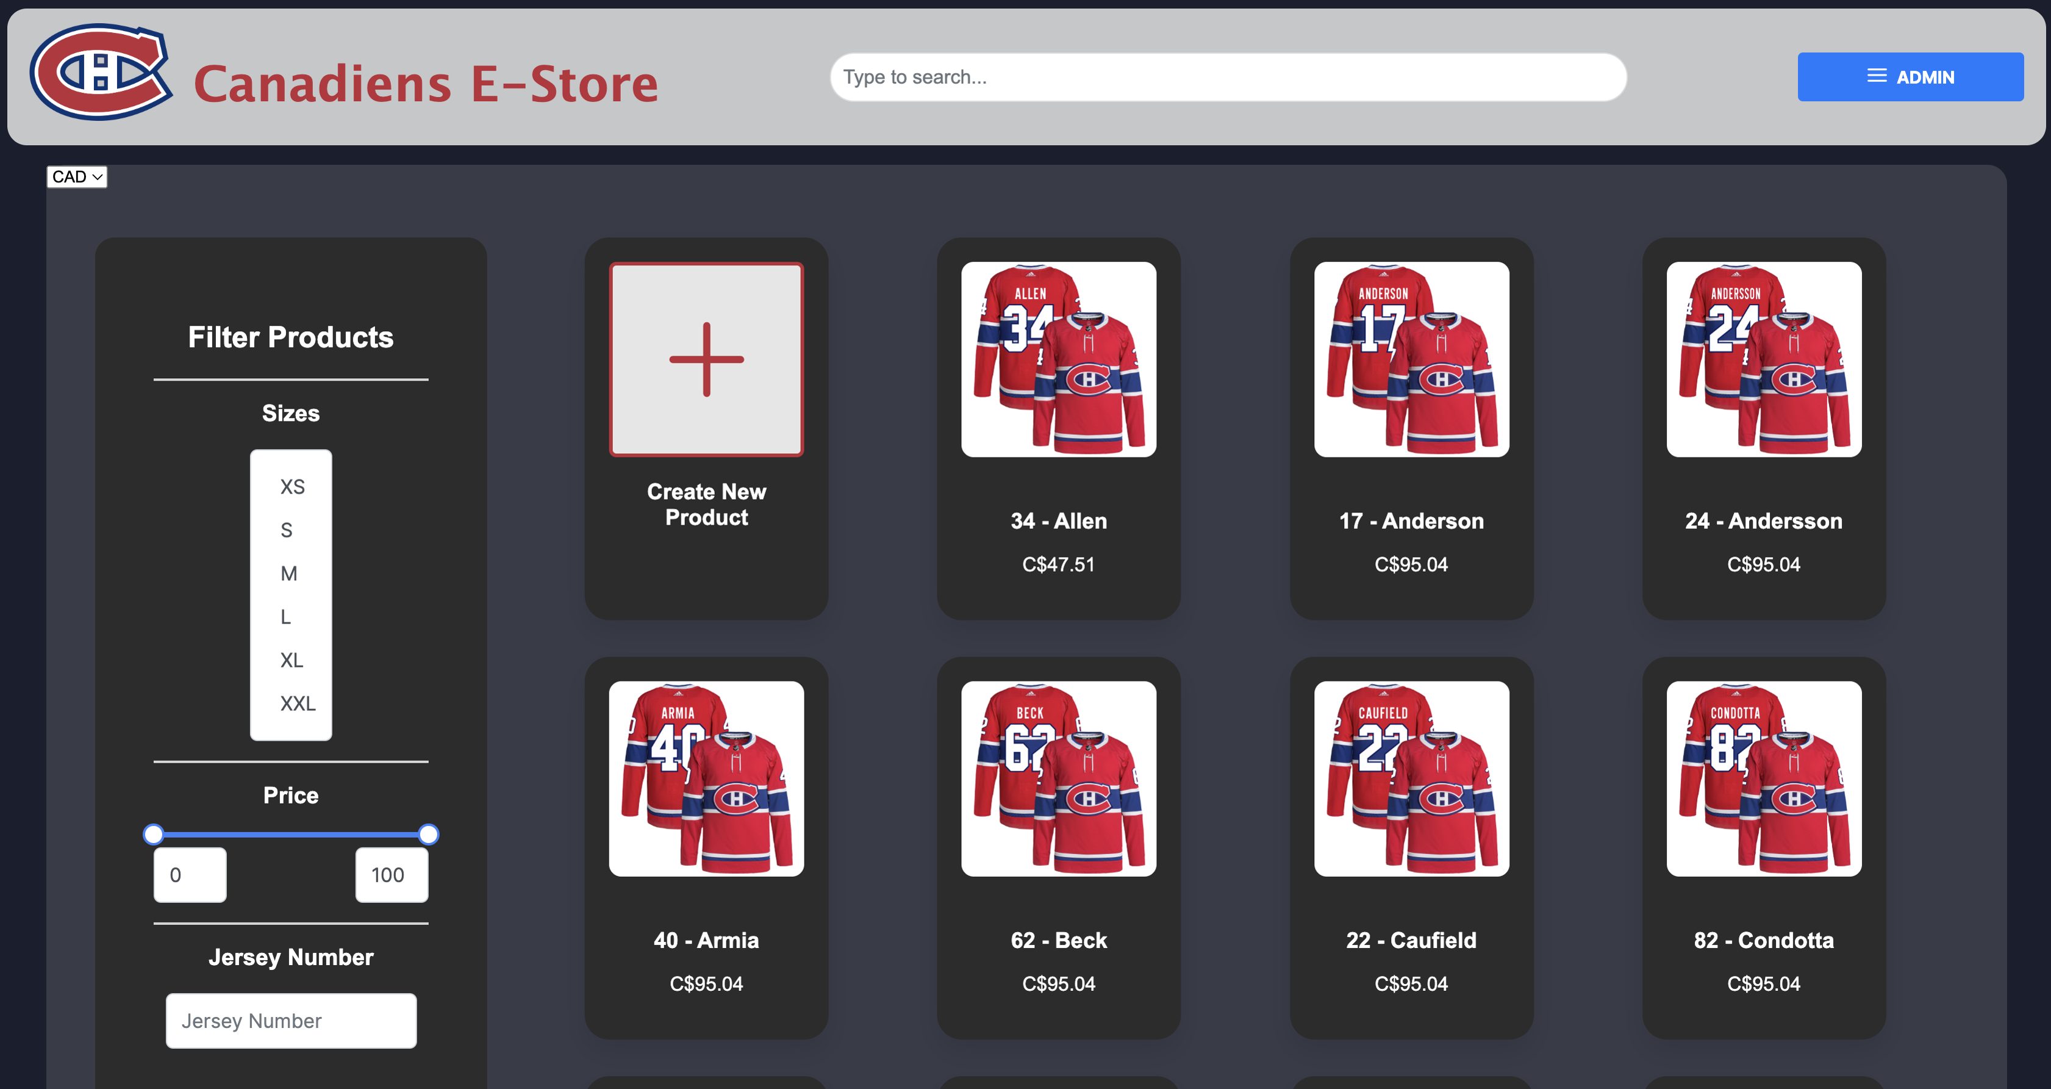
Task: Select the M size filter
Action: point(288,573)
